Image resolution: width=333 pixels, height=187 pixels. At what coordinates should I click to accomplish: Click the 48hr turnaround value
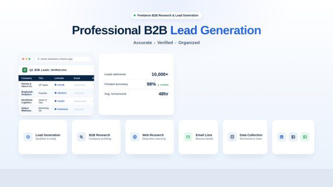coord(163,94)
